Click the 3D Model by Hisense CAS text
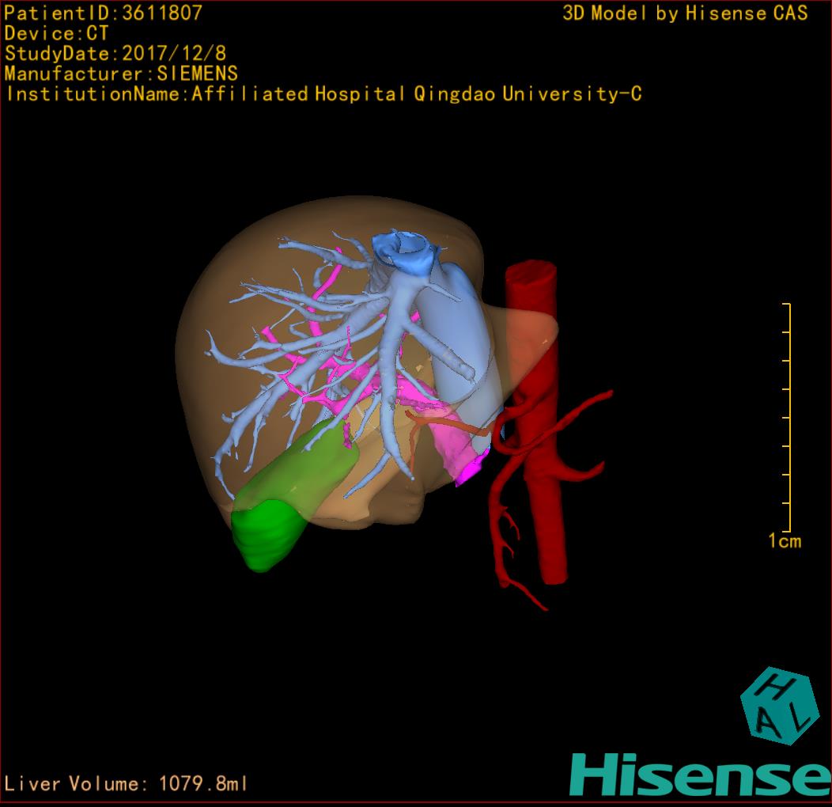This screenshot has width=832, height=807. [685, 13]
